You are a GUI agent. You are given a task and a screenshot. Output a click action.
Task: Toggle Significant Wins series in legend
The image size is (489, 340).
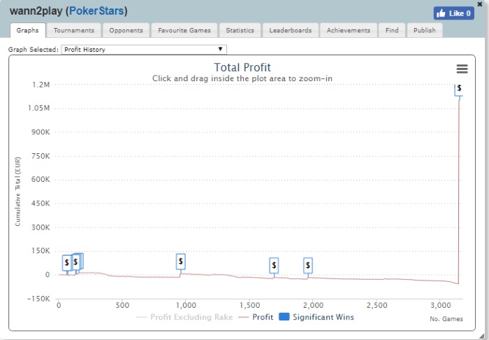[x=316, y=317]
